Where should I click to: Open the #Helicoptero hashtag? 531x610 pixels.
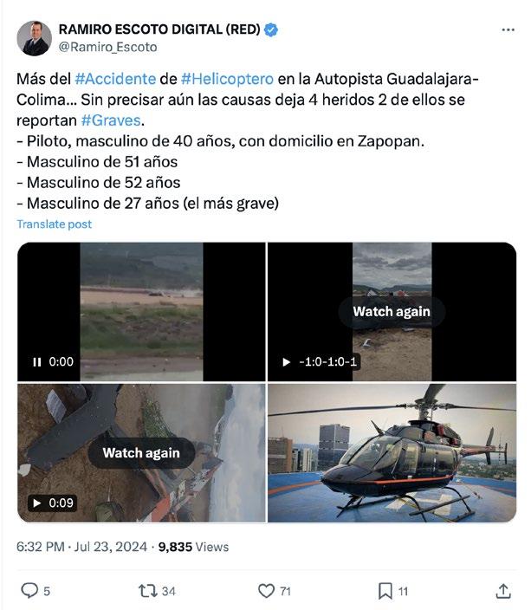[227, 79]
